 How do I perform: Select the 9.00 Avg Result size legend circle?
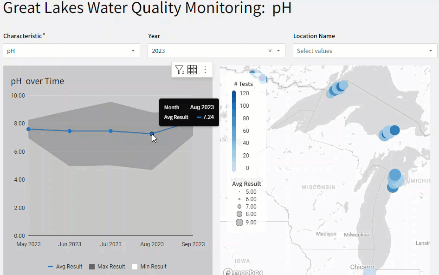coord(239,223)
